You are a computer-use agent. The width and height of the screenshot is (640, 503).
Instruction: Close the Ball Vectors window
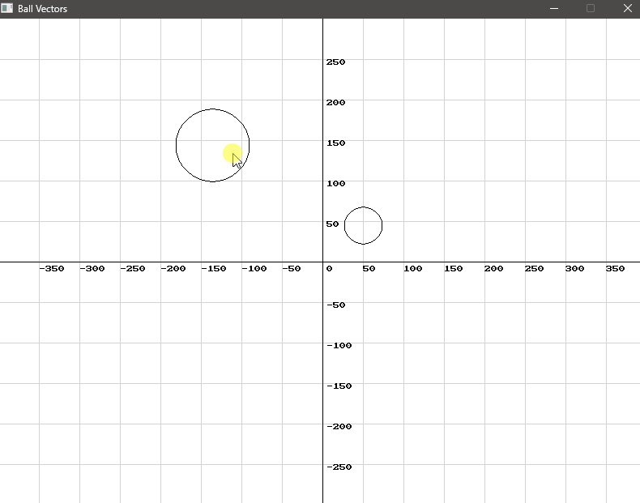(627, 8)
